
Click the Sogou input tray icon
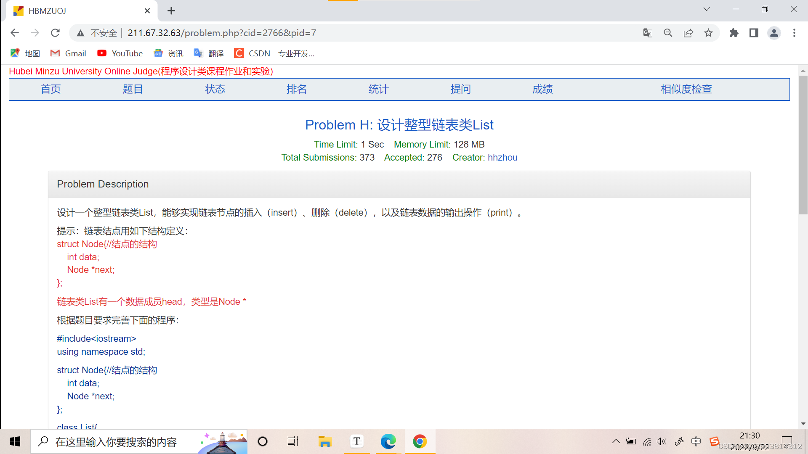[x=714, y=441]
